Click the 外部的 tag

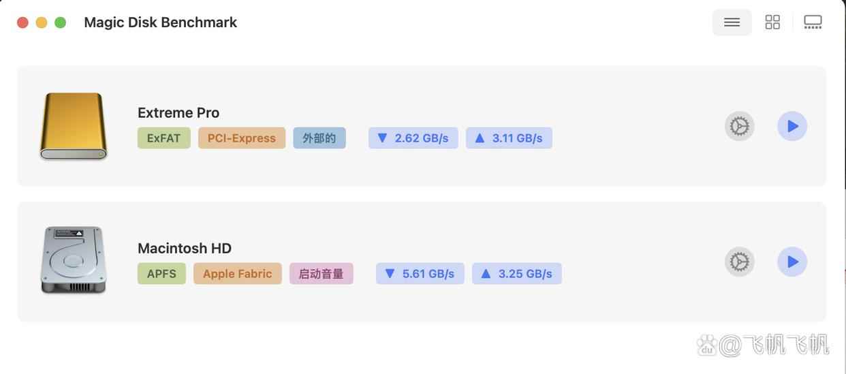(319, 138)
